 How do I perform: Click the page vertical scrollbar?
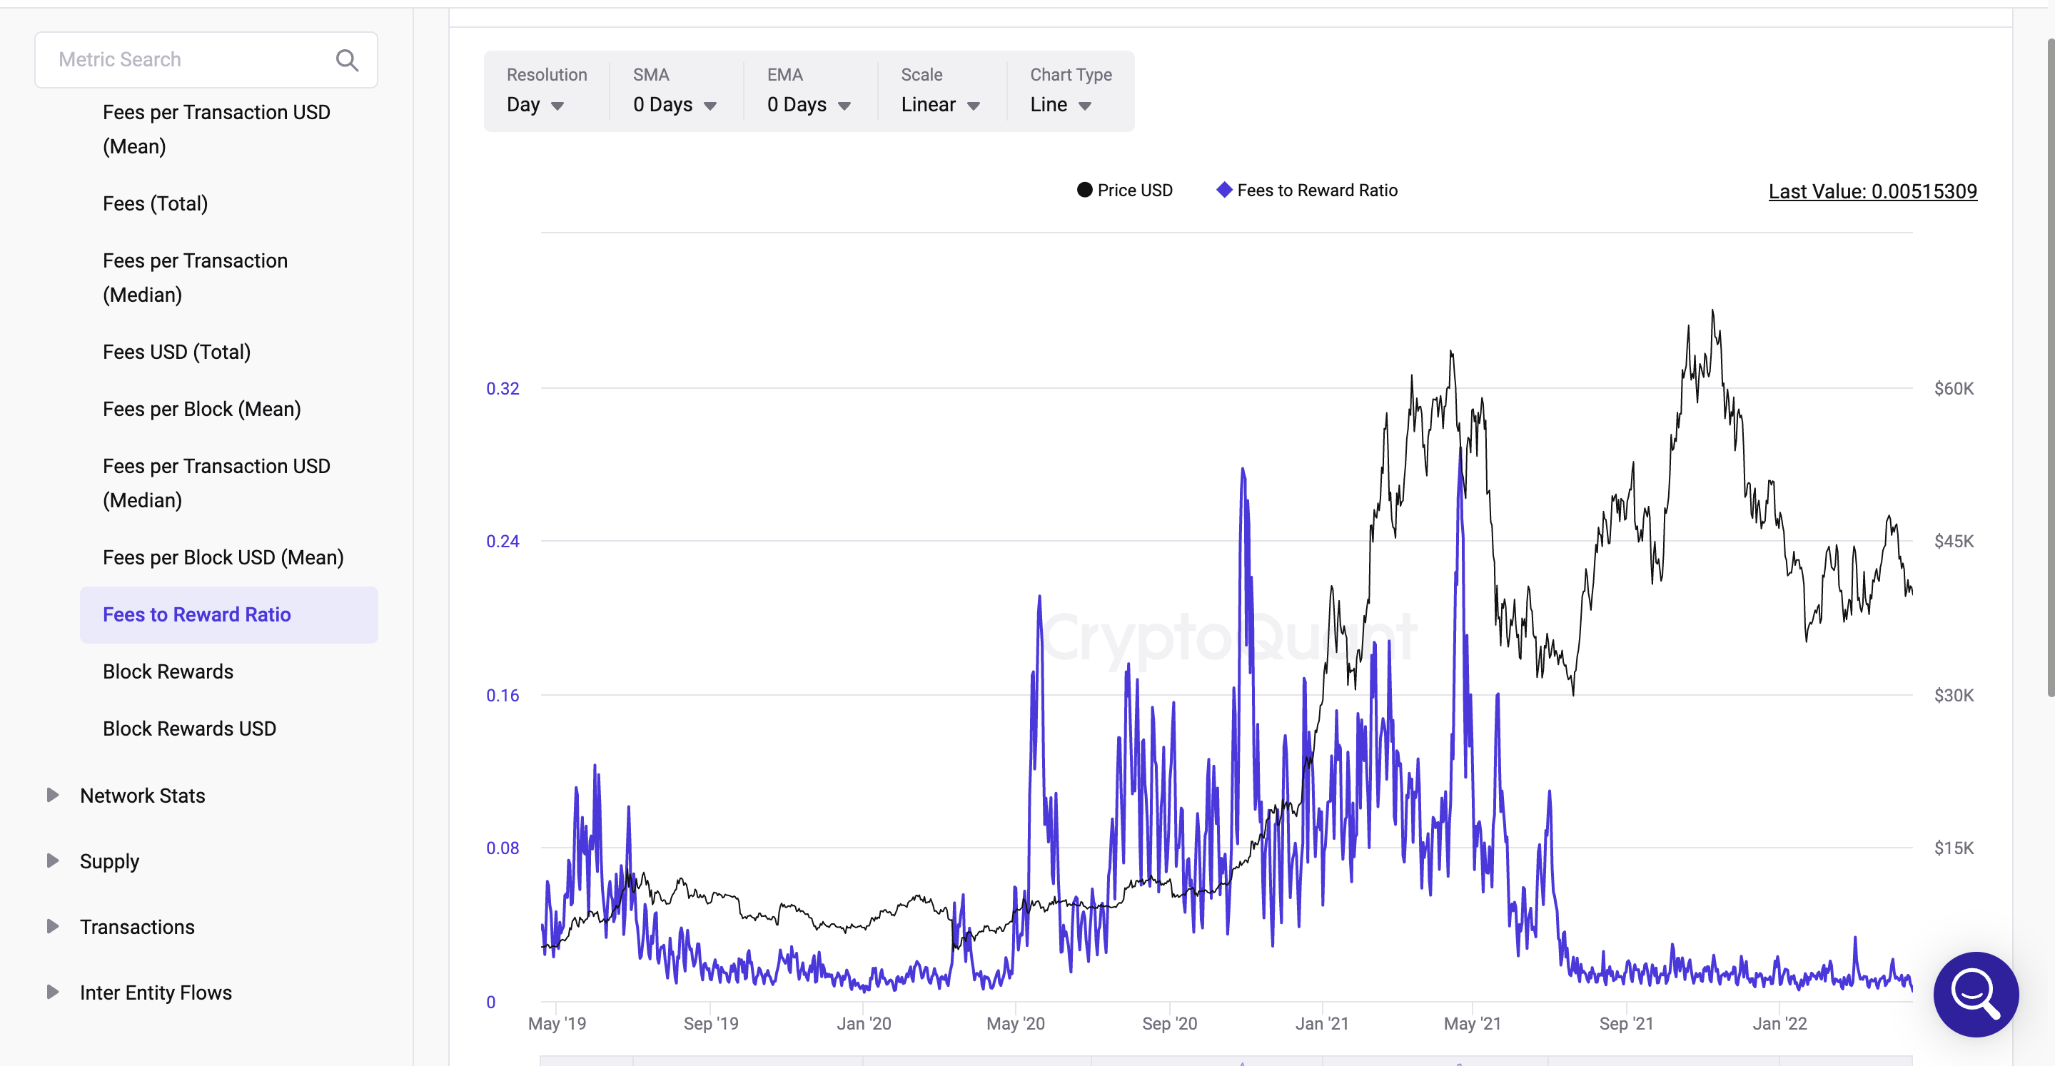2050,367
